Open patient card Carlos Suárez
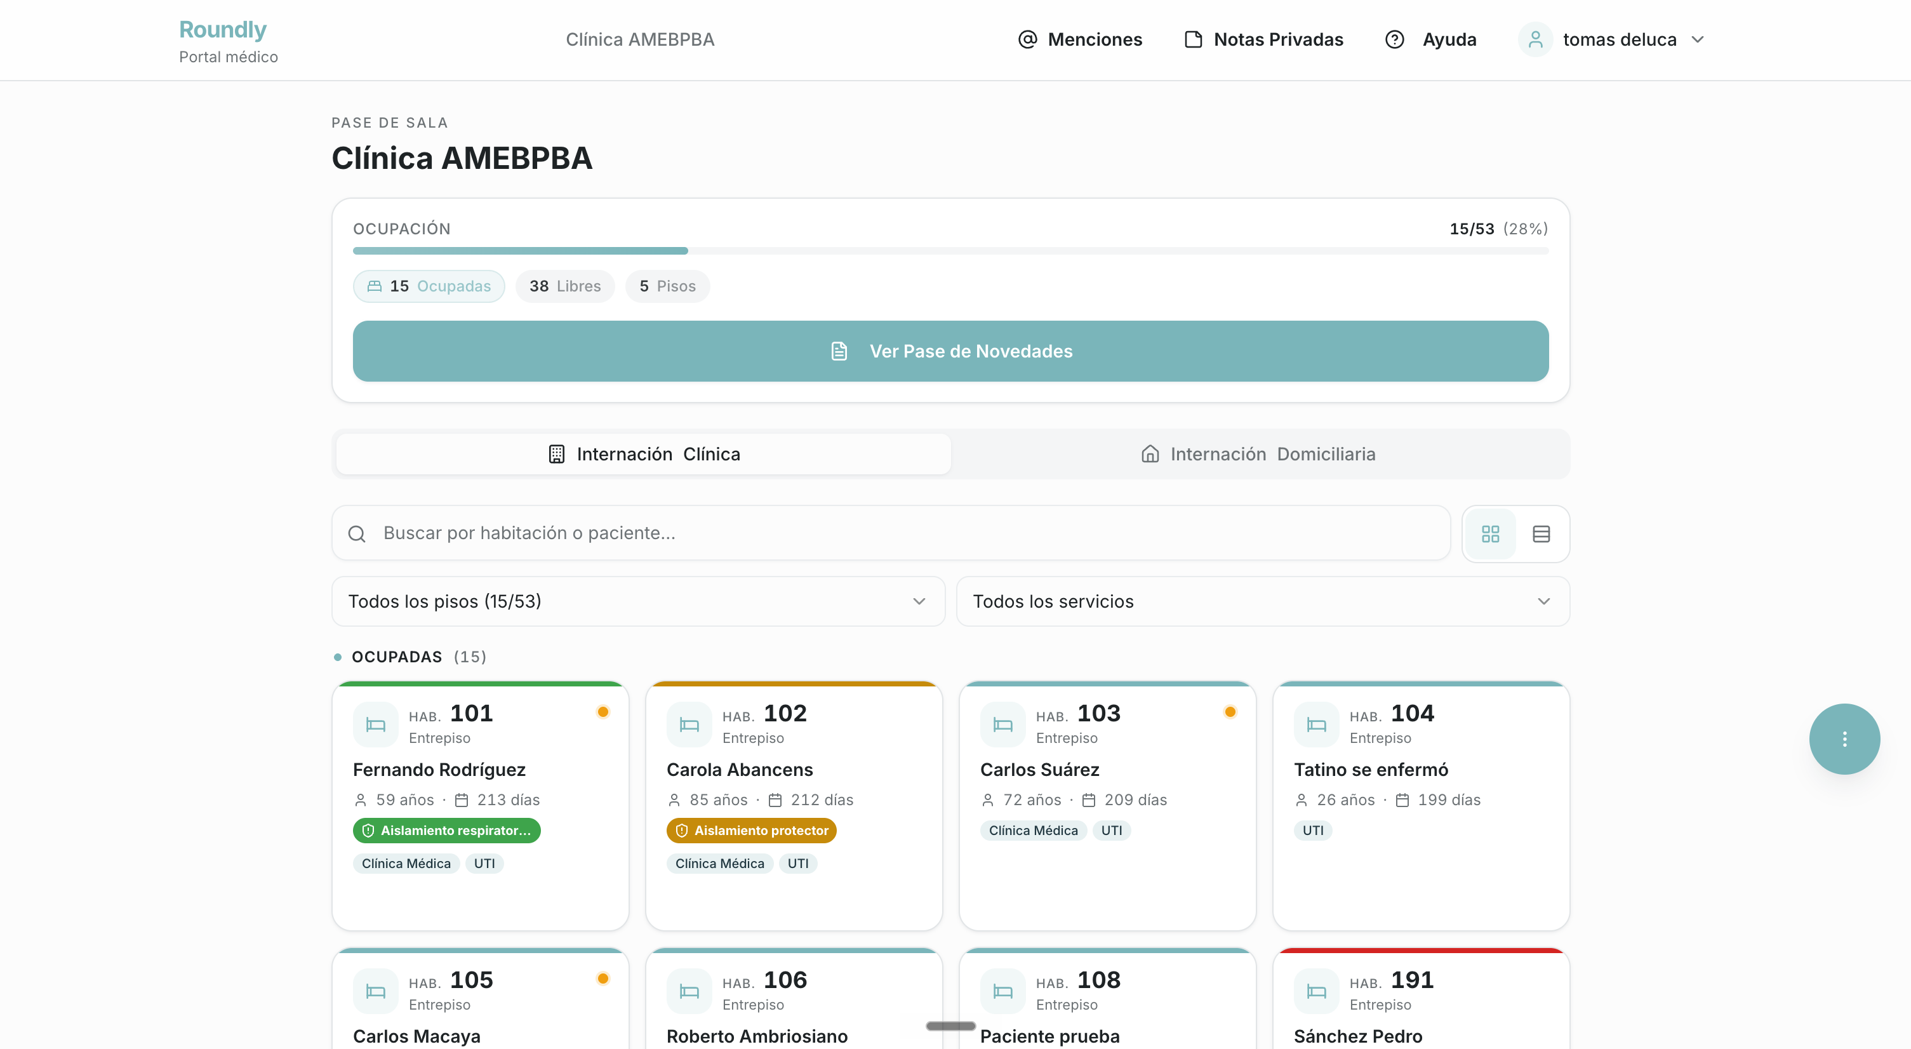The height and width of the screenshot is (1049, 1911). 1108,806
